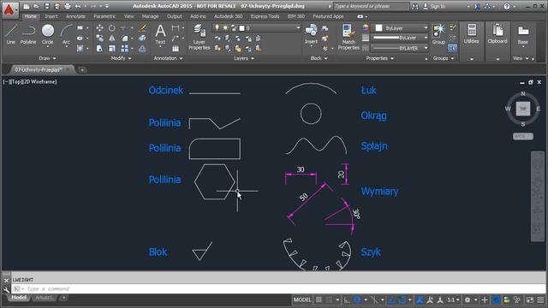Activate the Stretch tool in Modify panel

pyautogui.click(x=99, y=48)
